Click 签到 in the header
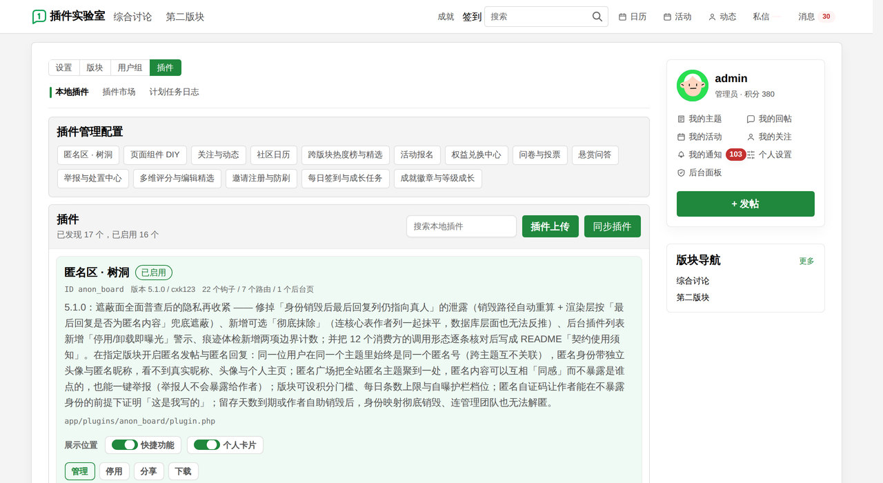883x483 pixels. point(472,17)
